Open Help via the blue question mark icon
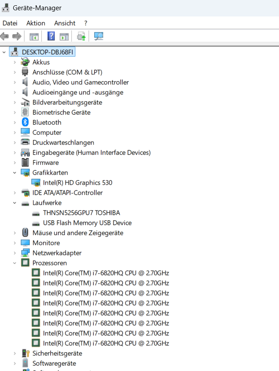 coord(51,36)
